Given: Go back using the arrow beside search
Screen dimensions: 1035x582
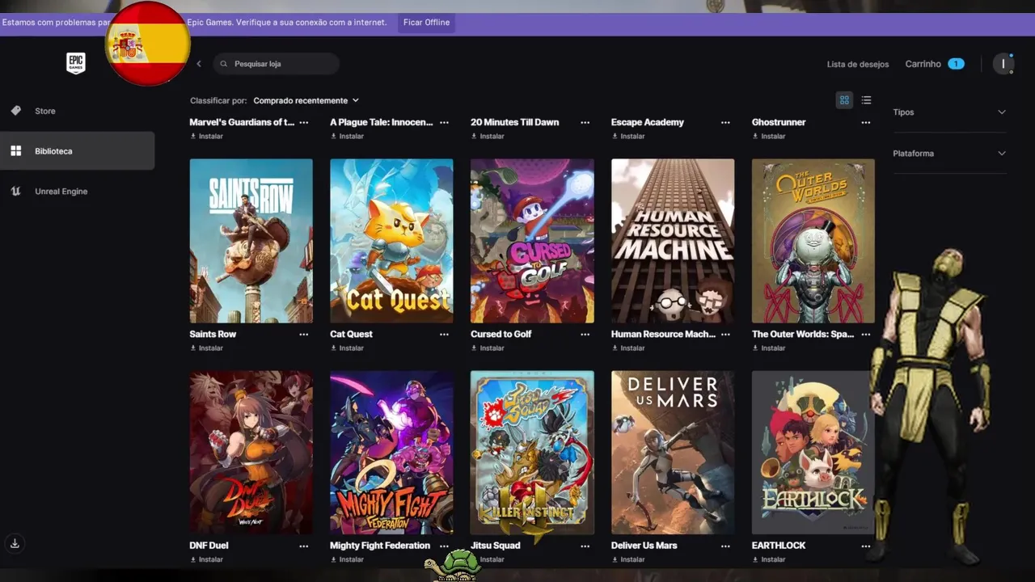Looking at the screenshot, I should point(199,64).
